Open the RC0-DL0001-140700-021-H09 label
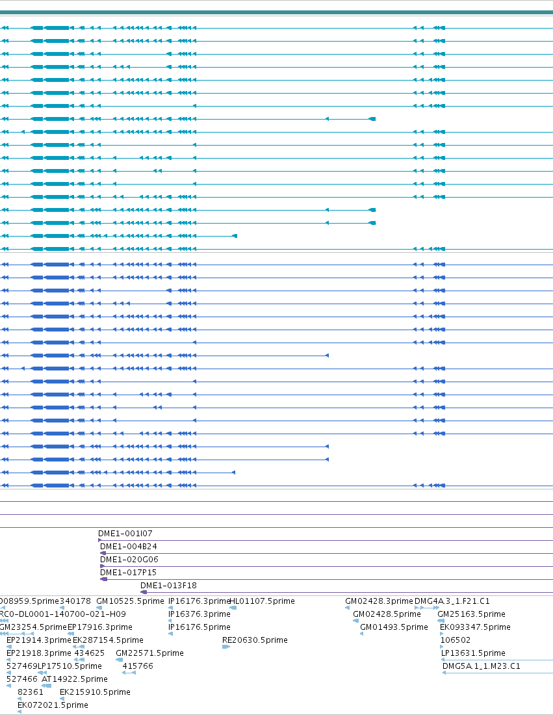 (62, 614)
